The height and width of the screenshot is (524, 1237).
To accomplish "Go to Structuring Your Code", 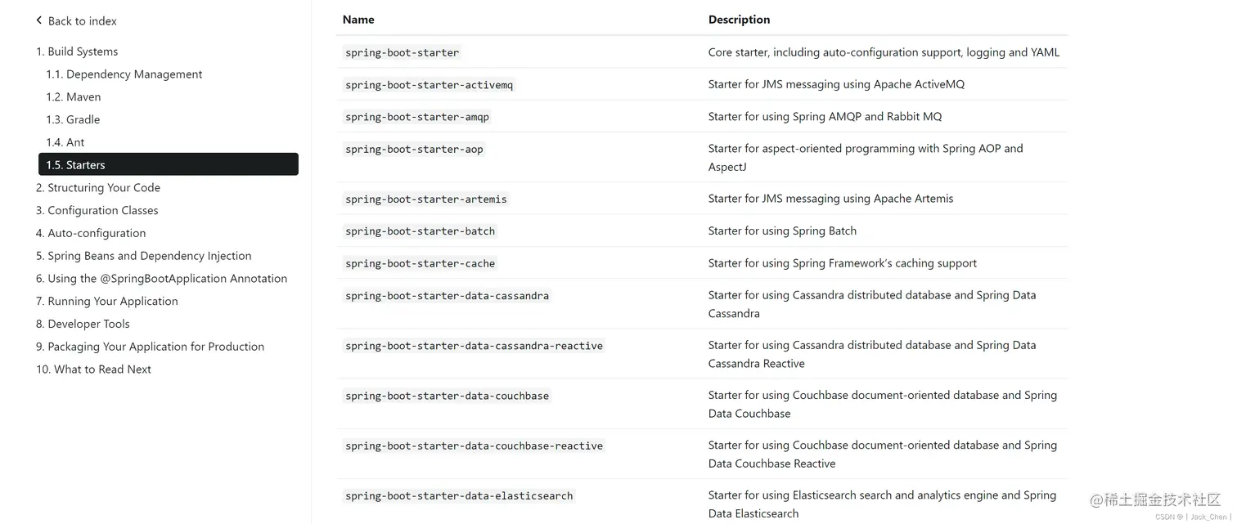I will point(98,188).
